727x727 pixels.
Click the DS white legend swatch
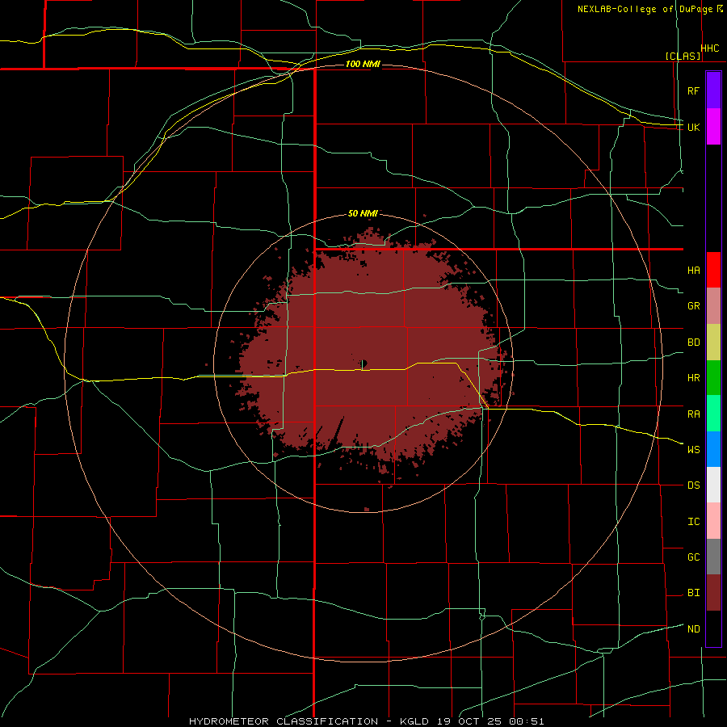713,485
